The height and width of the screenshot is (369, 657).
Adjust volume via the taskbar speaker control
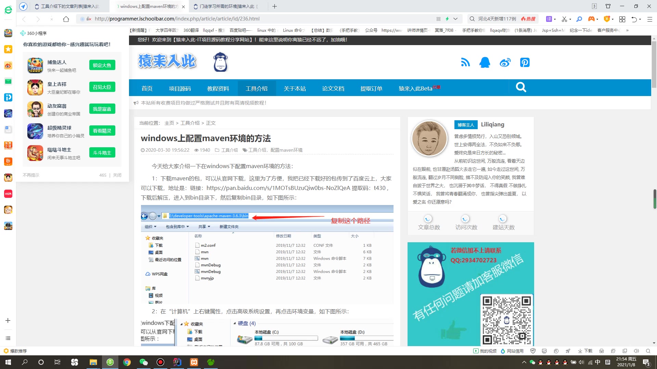(582, 361)
